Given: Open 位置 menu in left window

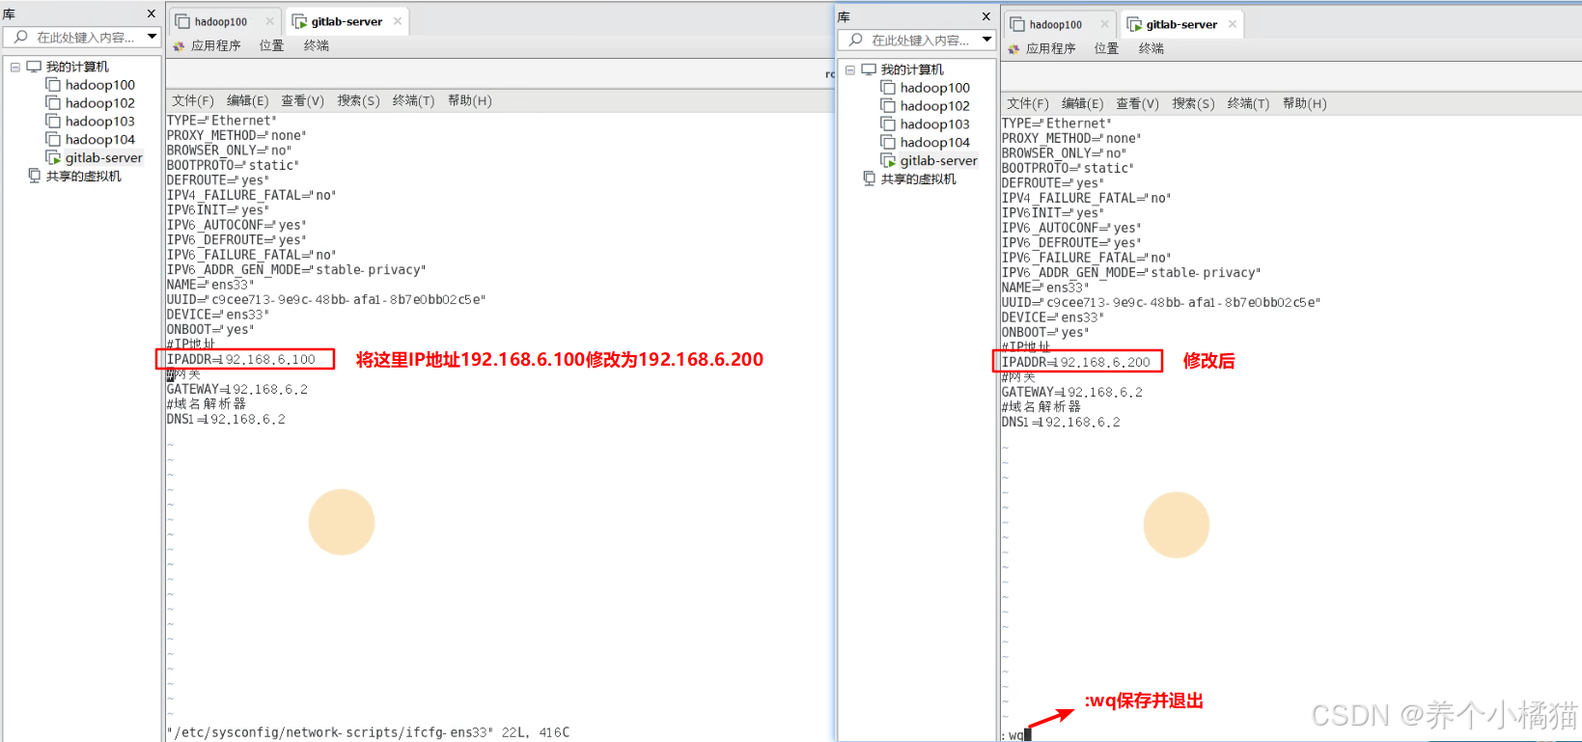Looking at the screenshot, I should click(x=271, y=45).
